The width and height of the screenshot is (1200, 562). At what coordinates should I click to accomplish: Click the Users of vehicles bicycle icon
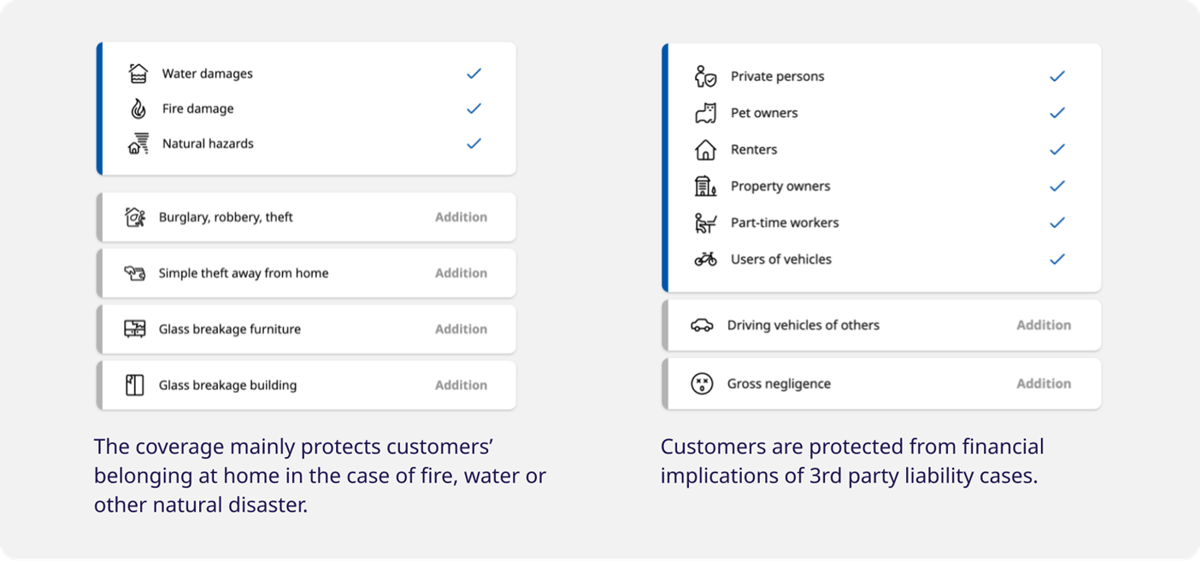pyautogui.click(x=705, y=259)
